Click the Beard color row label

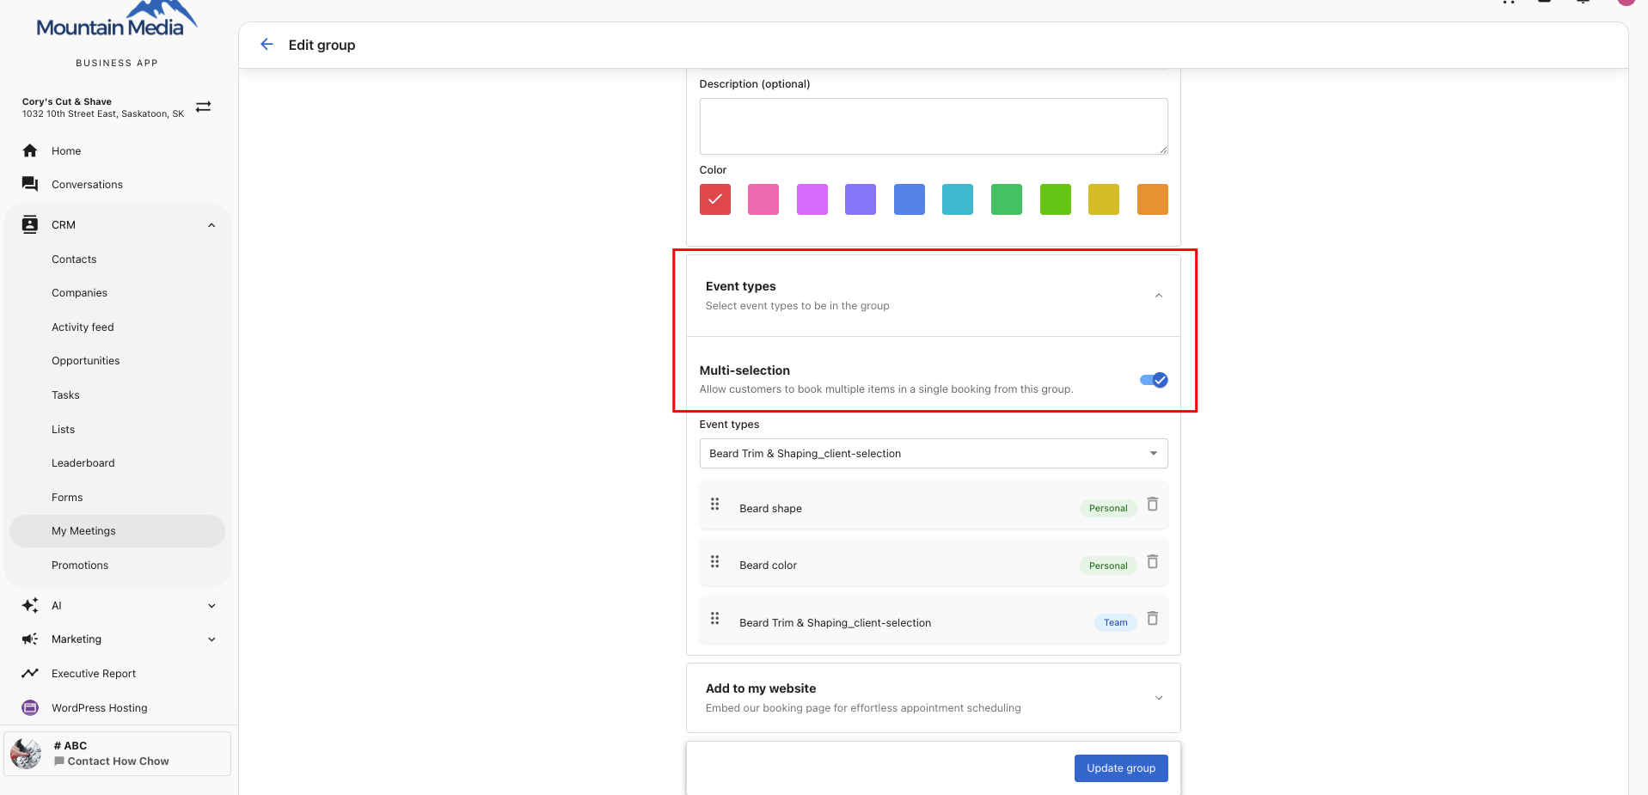click(768, 566)
